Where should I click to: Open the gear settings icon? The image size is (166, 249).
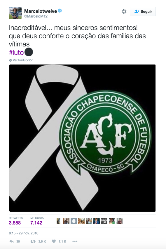tap(124, 11)
